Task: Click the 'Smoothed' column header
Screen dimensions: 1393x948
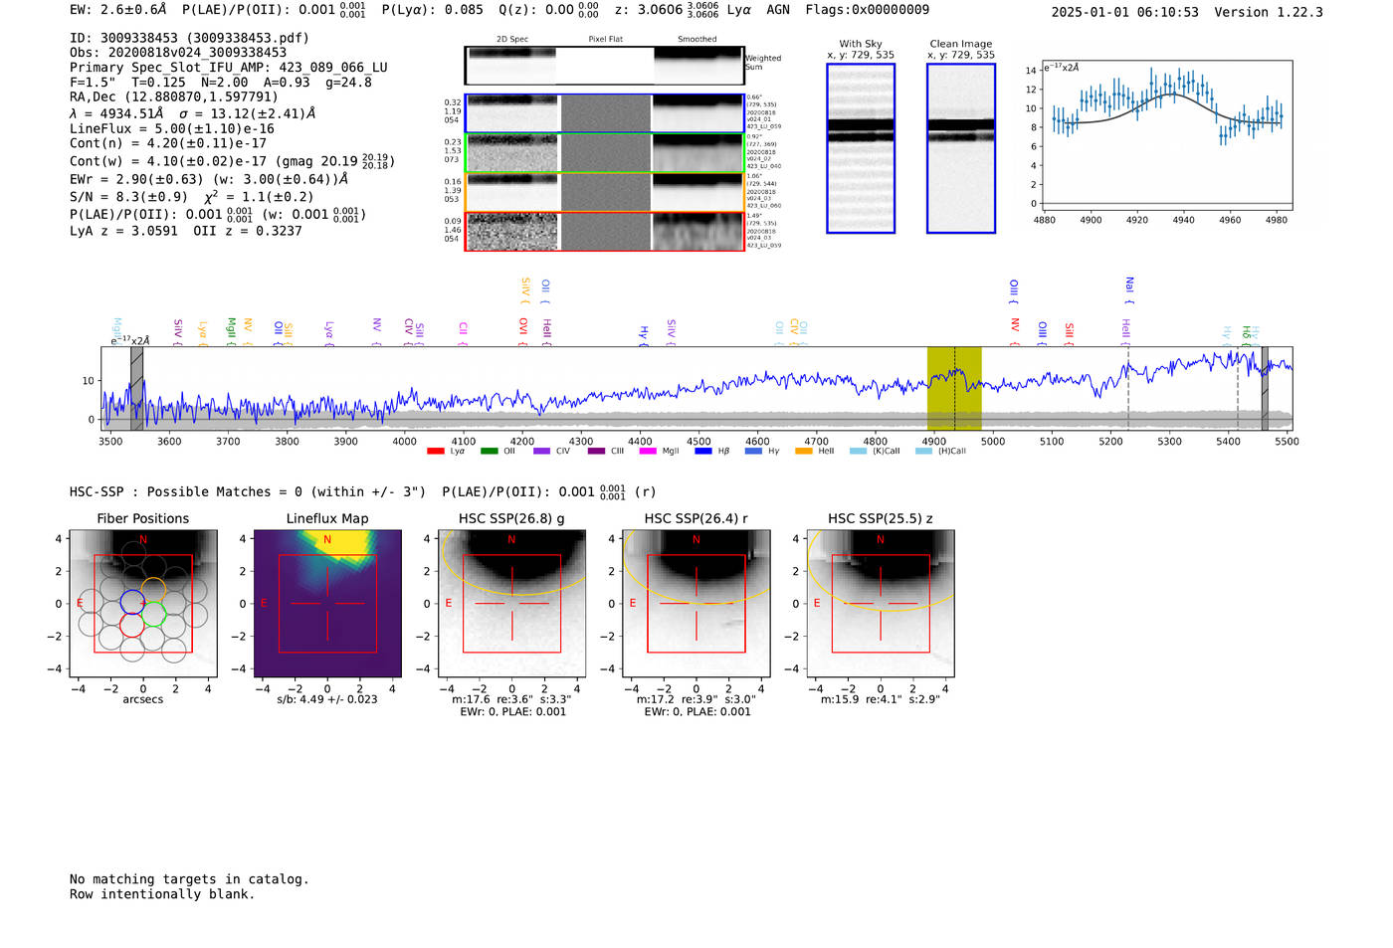Action: tap(697, 40)
